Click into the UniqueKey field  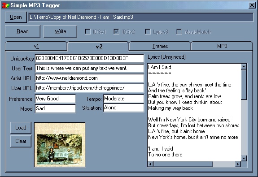pyautogui.click(x=89, y=58)
